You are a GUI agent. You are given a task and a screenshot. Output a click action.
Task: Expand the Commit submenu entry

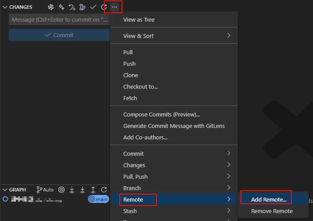[174, 154]
